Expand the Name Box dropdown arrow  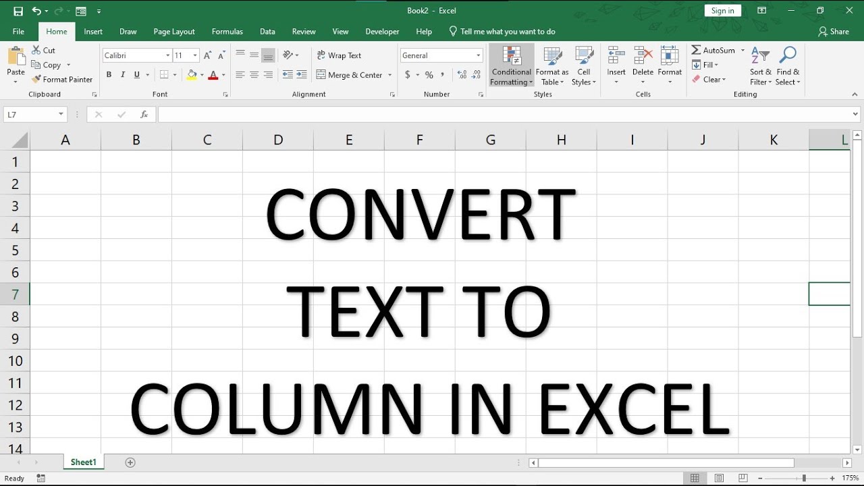(61, 115)
